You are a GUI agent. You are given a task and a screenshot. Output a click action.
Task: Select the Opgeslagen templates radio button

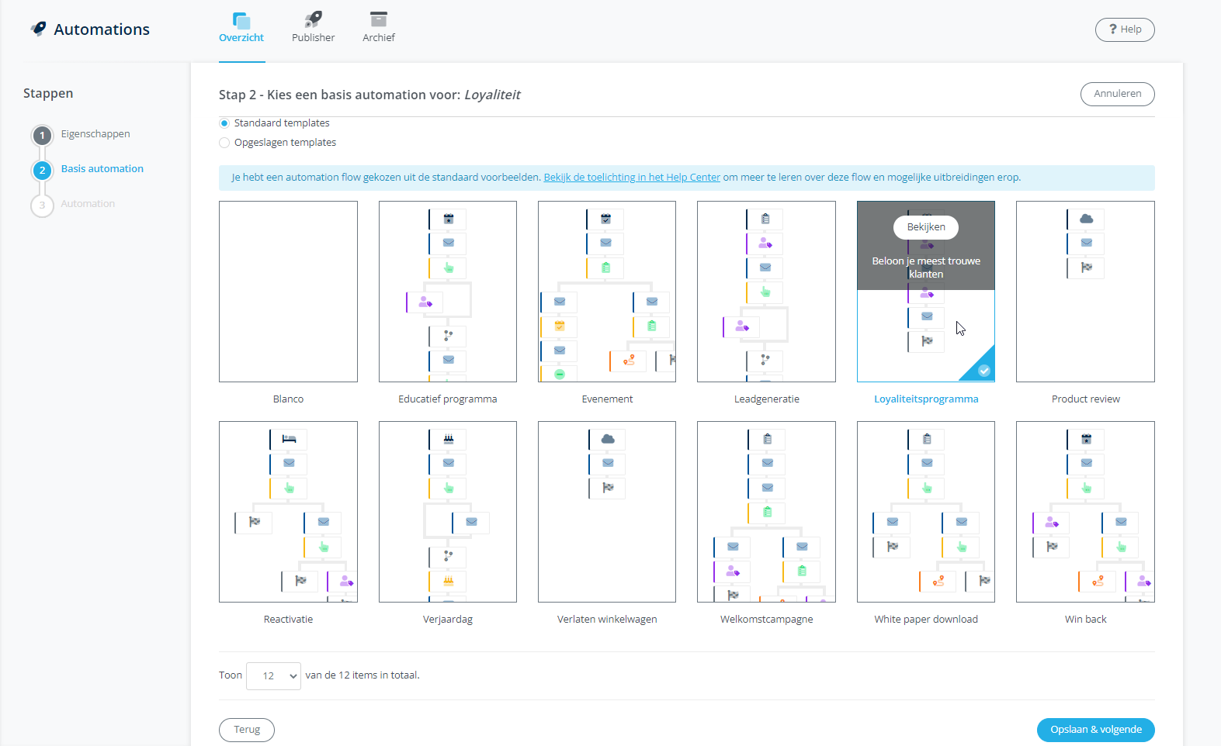[x=224, y=143]
